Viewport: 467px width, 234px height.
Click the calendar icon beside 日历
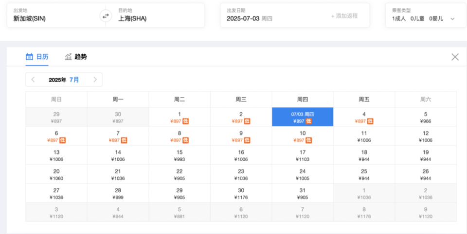(29, 56)
